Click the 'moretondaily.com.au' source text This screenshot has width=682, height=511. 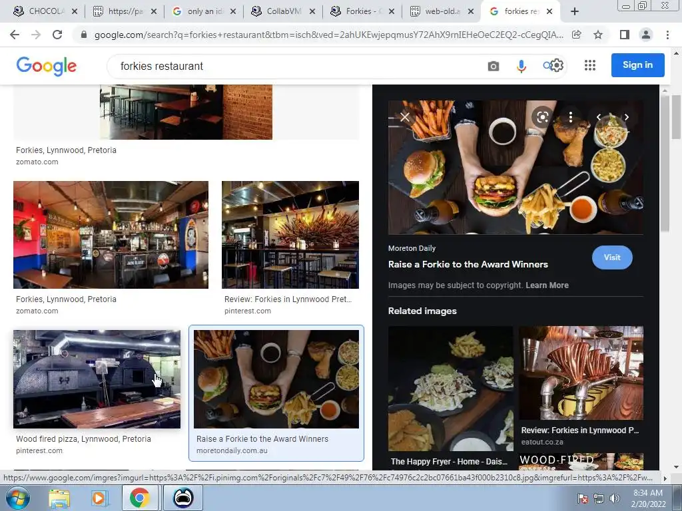coord(232,451)
